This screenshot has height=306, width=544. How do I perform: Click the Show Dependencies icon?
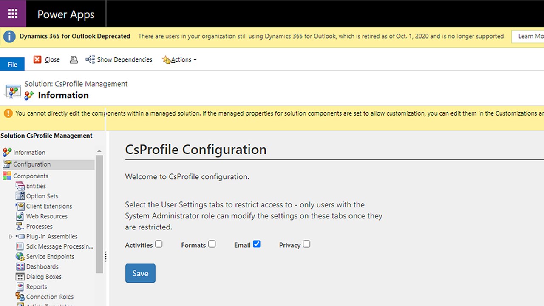[90, 59]
